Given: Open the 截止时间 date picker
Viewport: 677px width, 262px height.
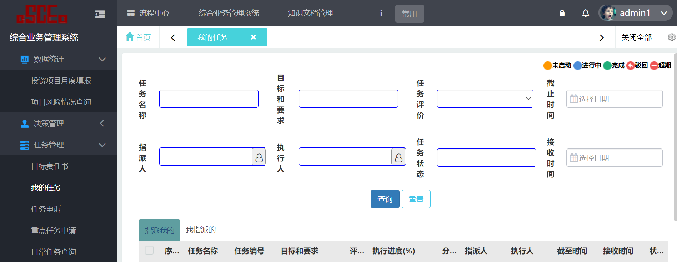Looking at the screenshot, I should click(614, 99).
